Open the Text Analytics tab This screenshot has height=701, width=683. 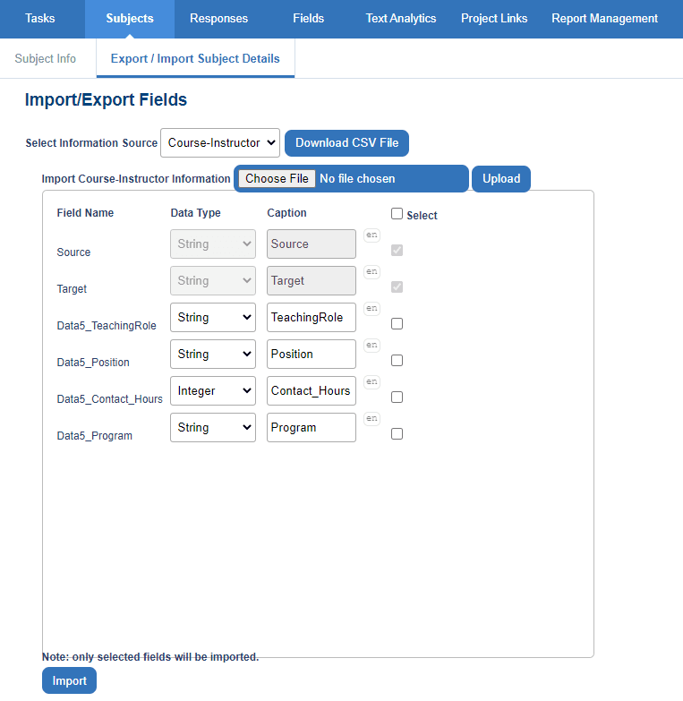(x=401, y=18)
